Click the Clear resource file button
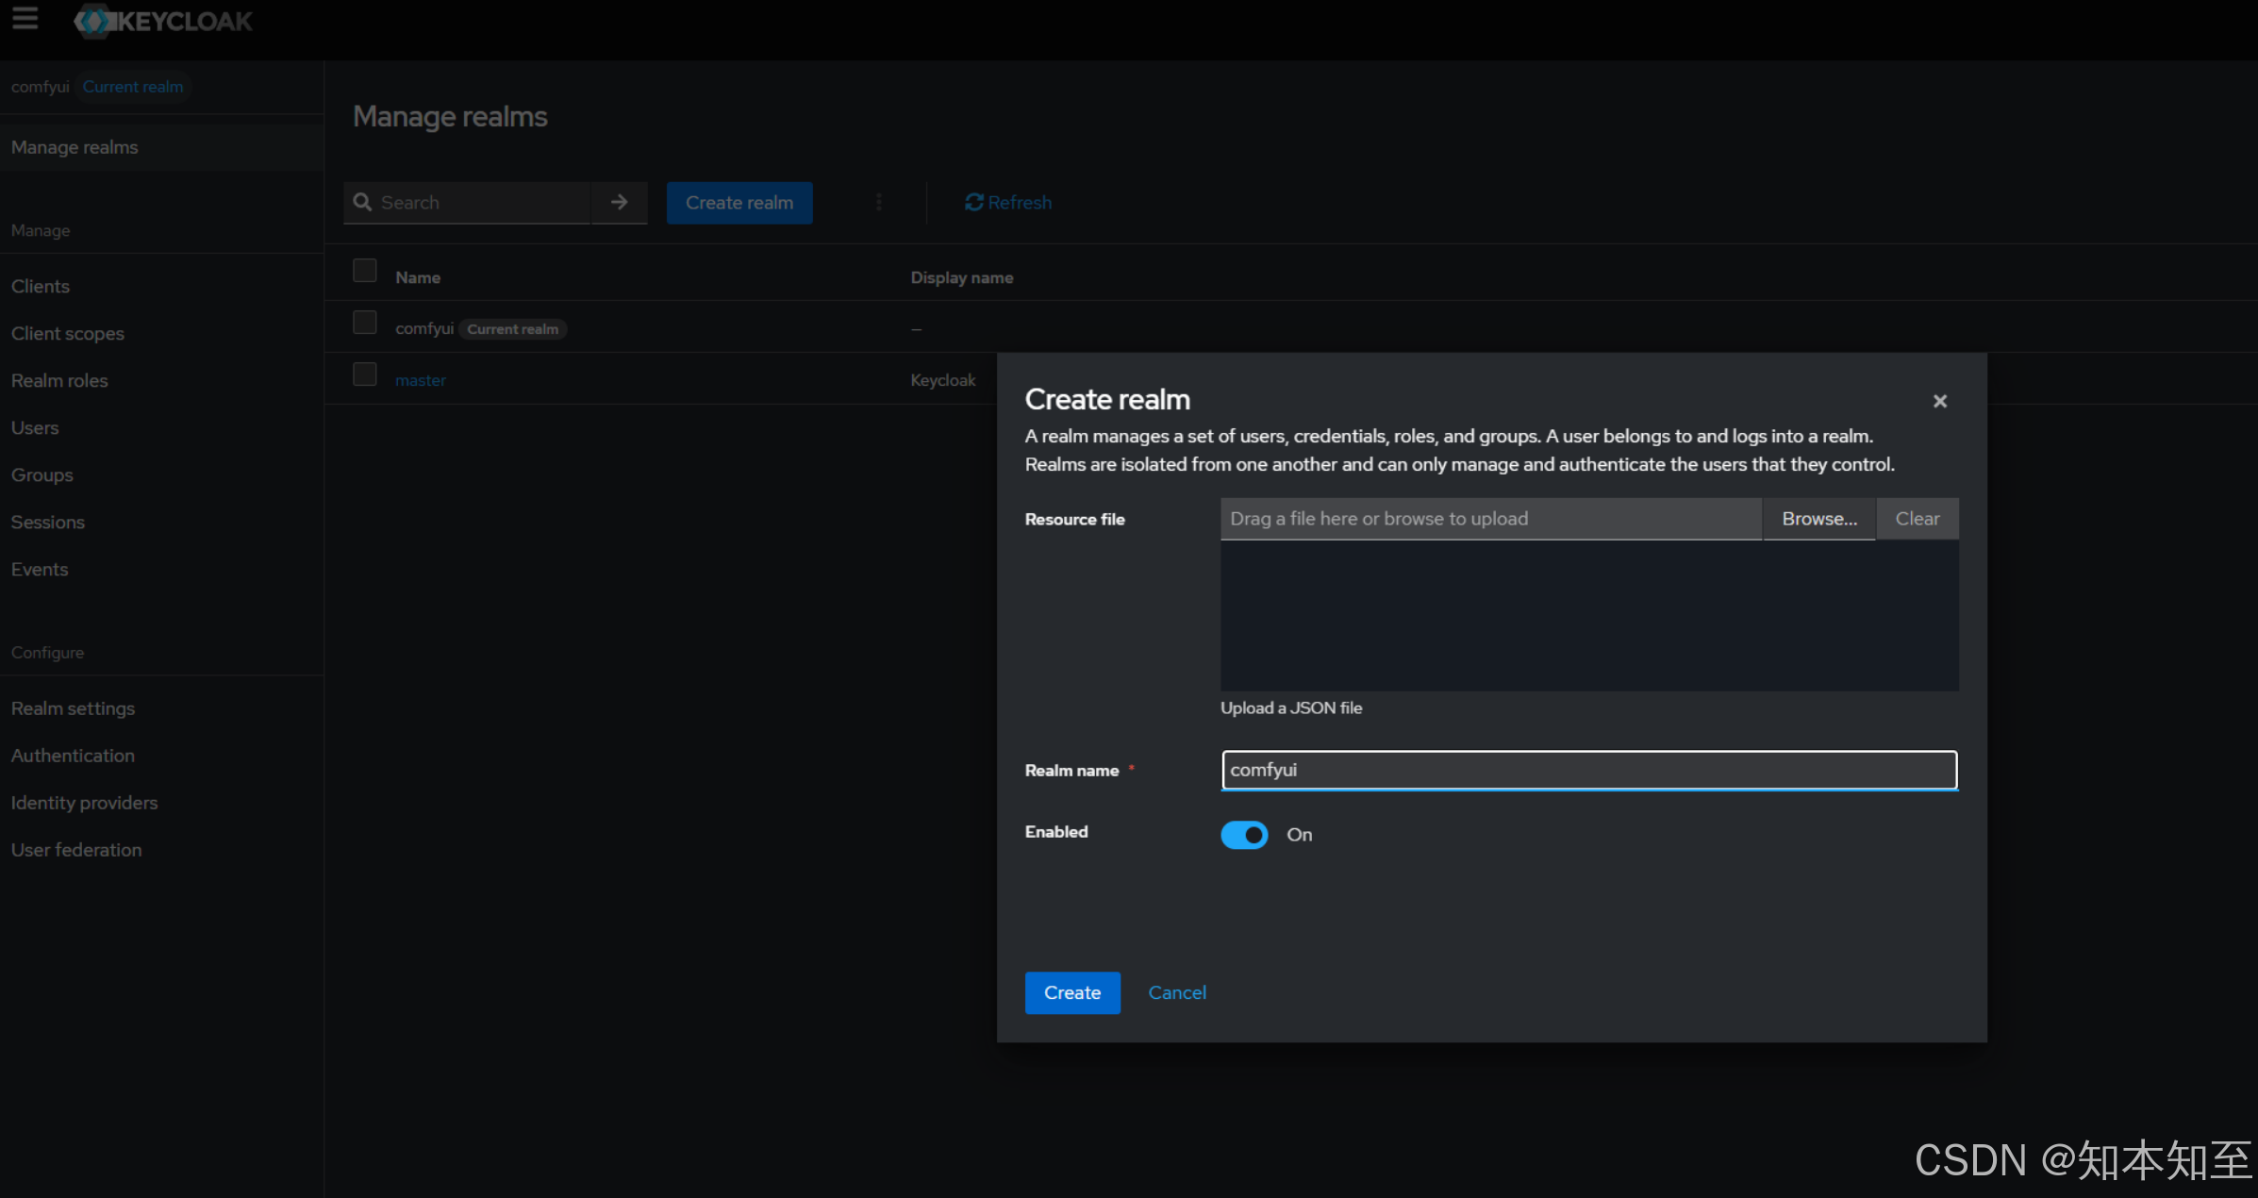The width and height of the screenshot is (2258, 1198). (x=1917, y=519)
